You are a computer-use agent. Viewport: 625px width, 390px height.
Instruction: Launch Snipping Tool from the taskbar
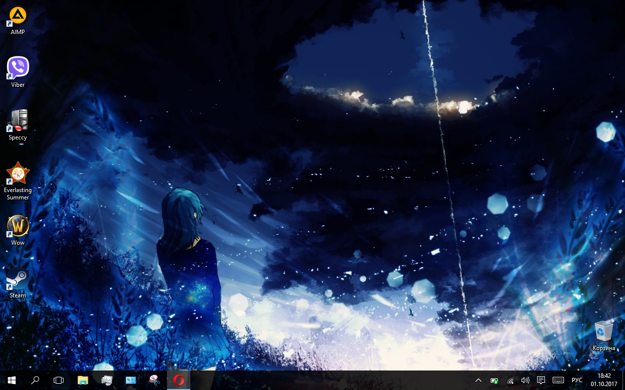tap(155, 380)
